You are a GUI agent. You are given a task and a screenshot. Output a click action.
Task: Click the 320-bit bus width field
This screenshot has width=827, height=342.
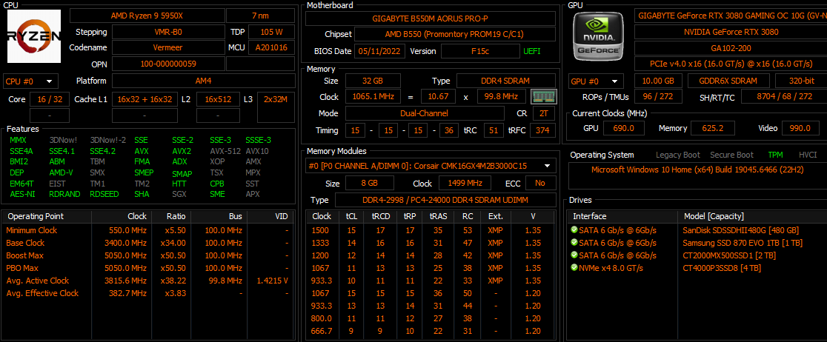point(800,81)
